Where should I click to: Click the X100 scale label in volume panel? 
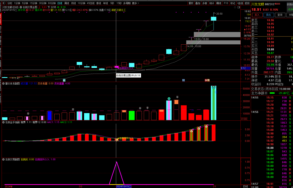coord(244,119)
